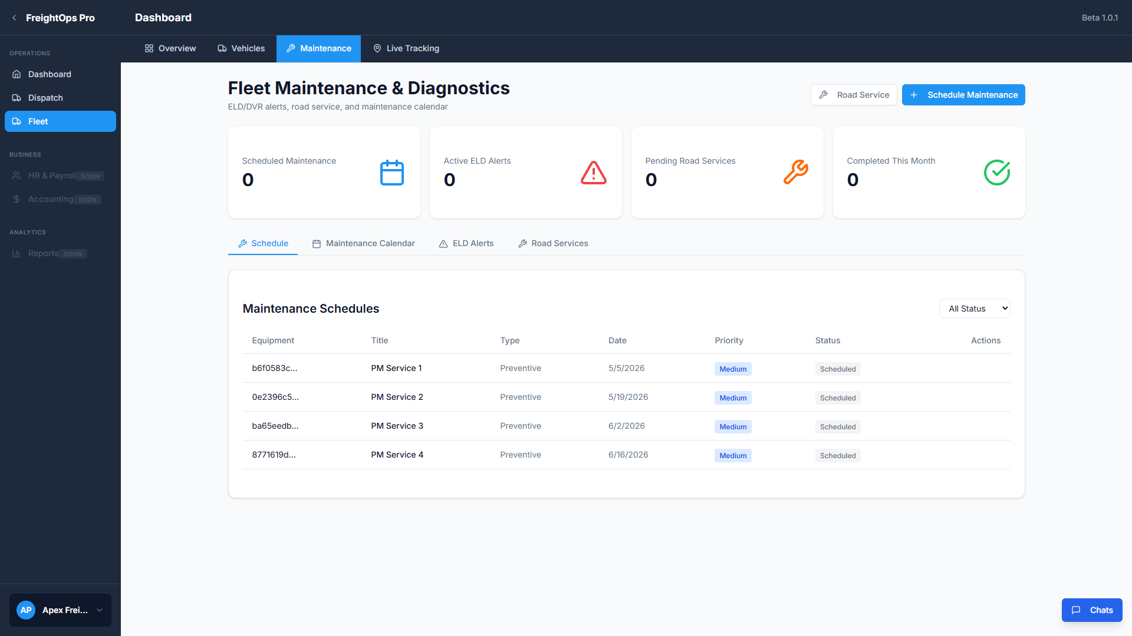Viewport: 1132px width, 636px height.
Task: Open the Road Services sub-tab
Action: [x=552, y=243]
